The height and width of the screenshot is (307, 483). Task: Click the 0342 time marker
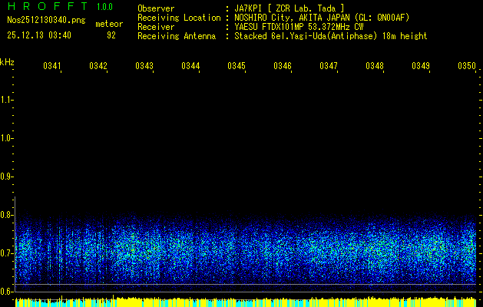[x=98, y=67]
